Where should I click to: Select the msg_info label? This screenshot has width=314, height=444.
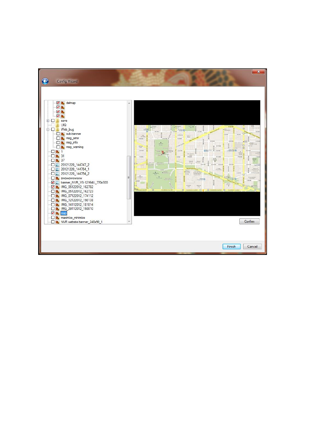[72, 143]
